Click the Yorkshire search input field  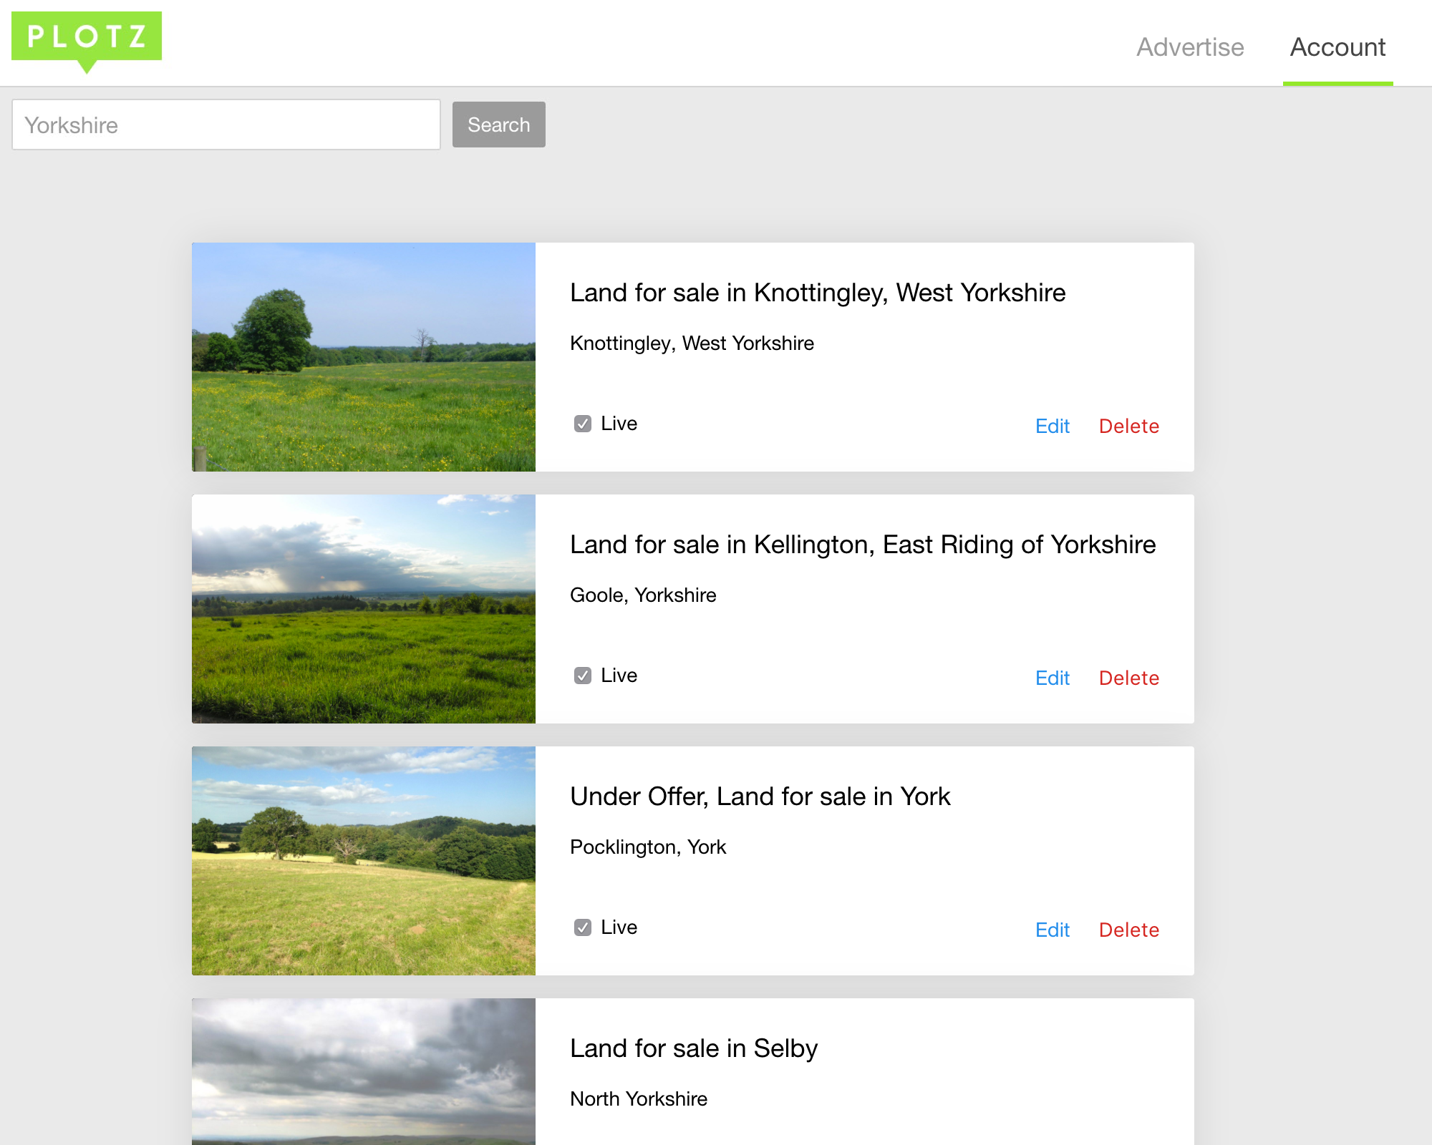click(226, 125)
